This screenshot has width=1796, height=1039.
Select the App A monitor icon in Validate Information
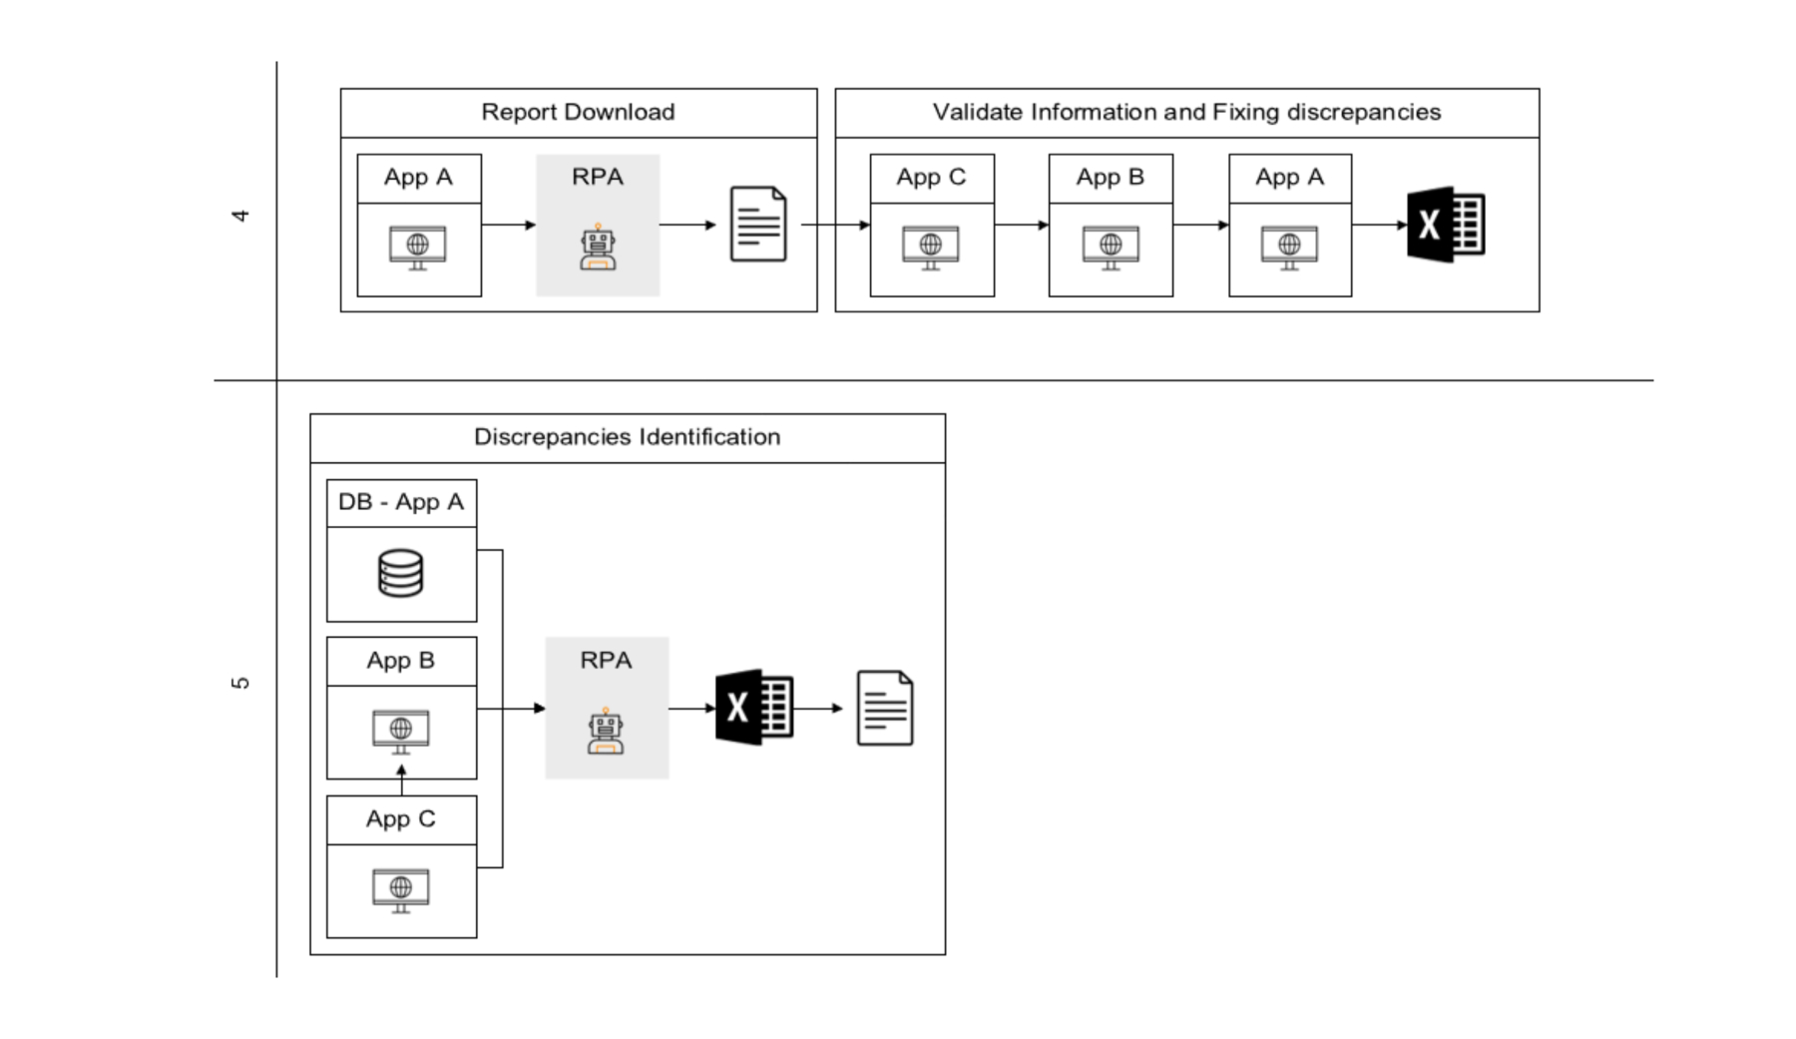click(1289, 249)
